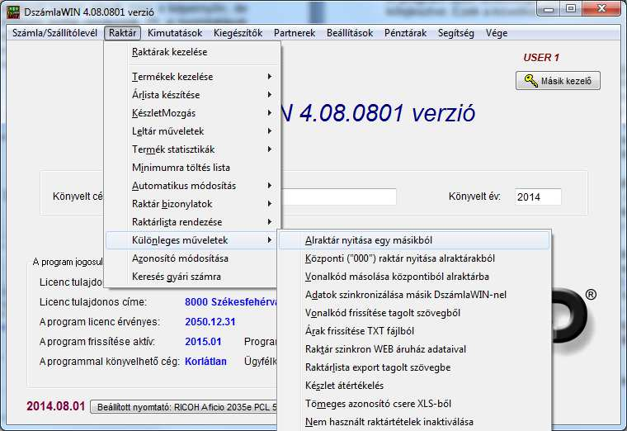This screenshot has width=627, height=431.
Task: Click the USER 1 label
Action: [x=541, y=58]
